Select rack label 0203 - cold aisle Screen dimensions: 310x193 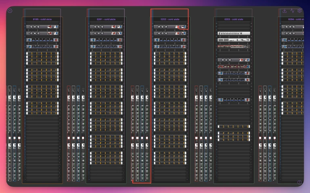pyautogui.click(x=234, y=19)
